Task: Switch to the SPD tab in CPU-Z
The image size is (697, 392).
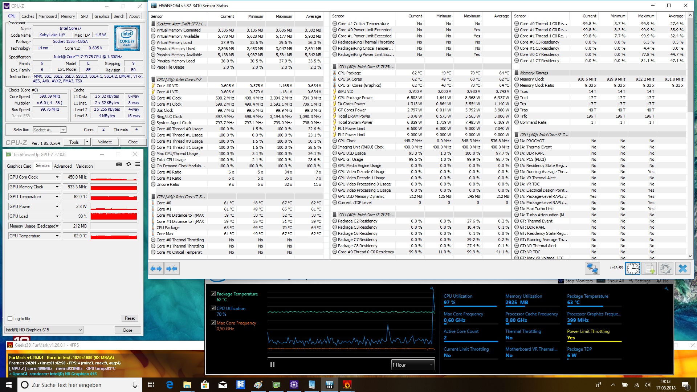Action: [x=84, y=16]
